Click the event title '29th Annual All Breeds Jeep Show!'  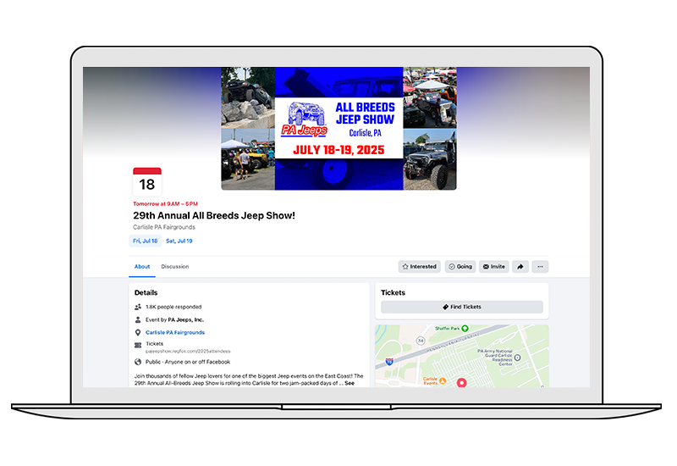(x=214, y=215)
